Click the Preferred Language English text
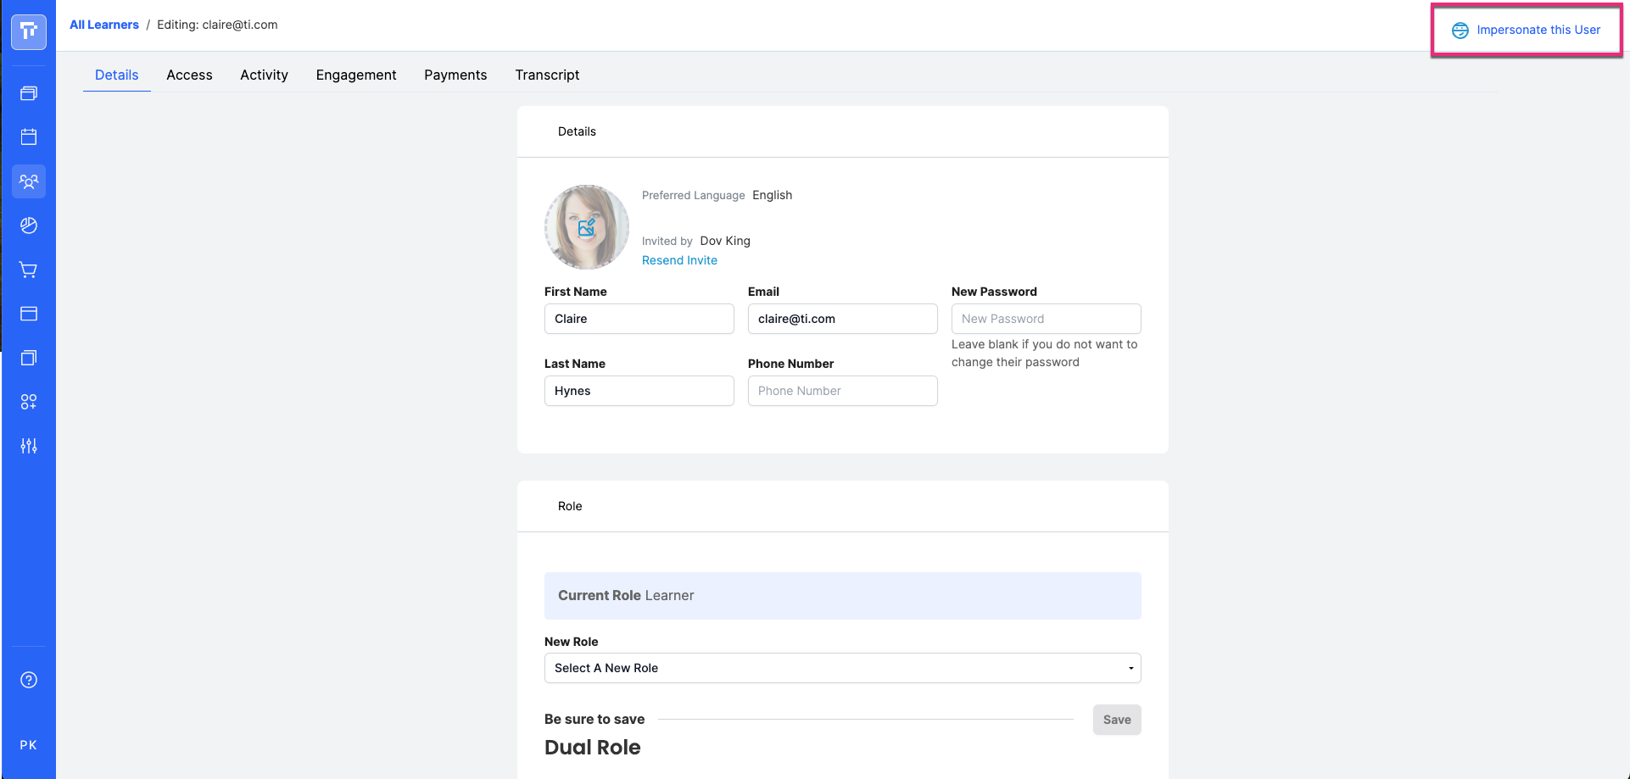The width and height of the screenshot is (1630, 779). [x=717, y=195]
